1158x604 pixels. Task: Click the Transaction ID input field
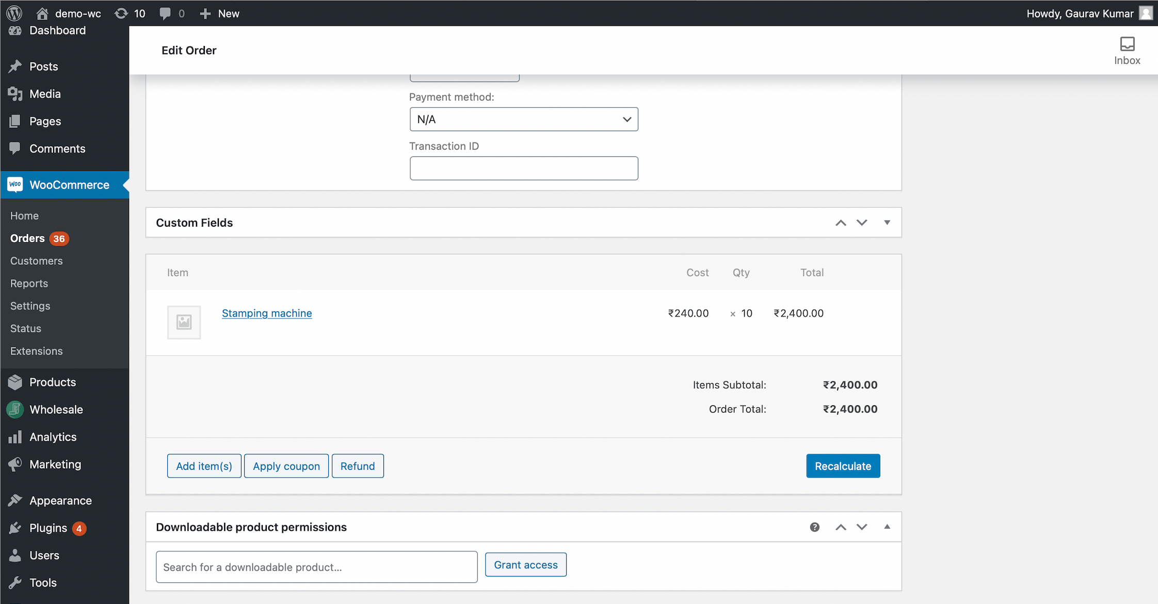[x=523, y=168]
